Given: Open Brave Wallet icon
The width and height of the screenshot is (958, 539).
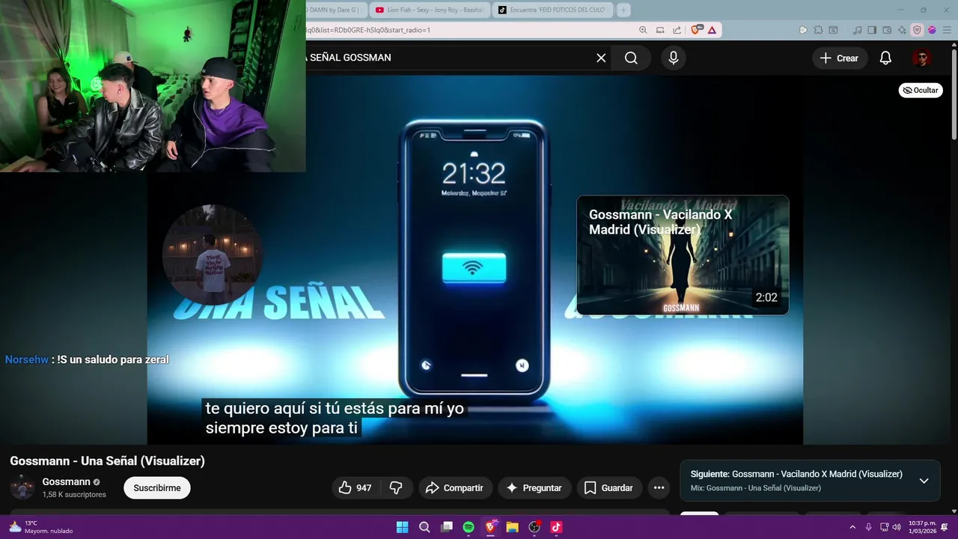Looking at the screenshot, I should pyautogui.click(x=887, y=30).
